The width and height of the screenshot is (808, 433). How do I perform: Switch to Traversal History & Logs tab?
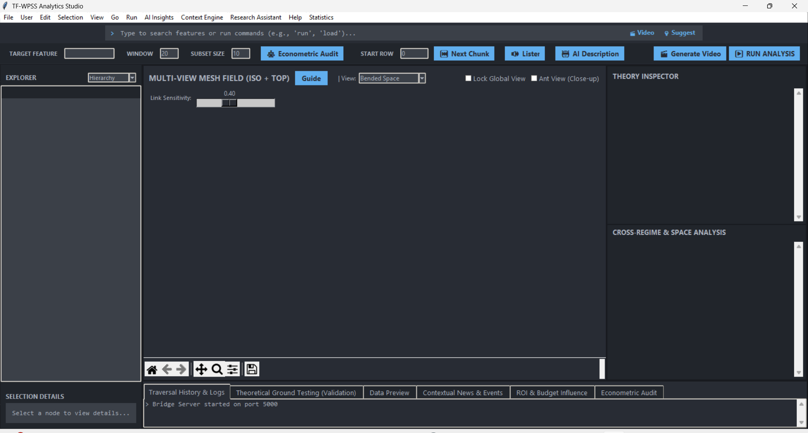(187, 392)
